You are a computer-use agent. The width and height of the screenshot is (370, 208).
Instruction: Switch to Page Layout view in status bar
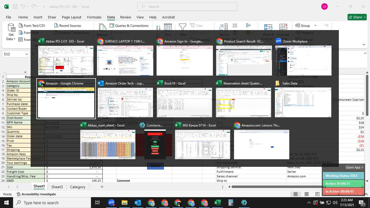pyautogui.click(x=306, y=194)
